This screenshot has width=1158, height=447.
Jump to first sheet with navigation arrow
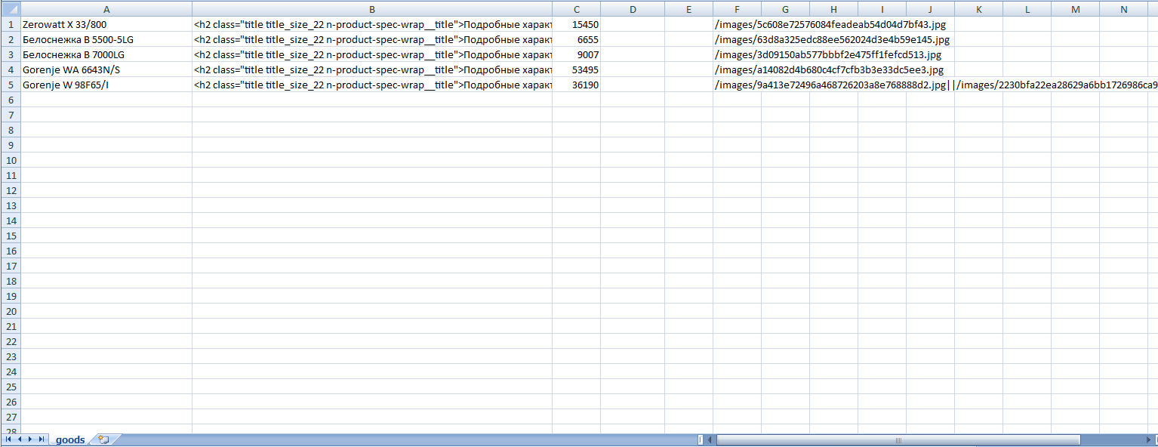pos(8,439)
